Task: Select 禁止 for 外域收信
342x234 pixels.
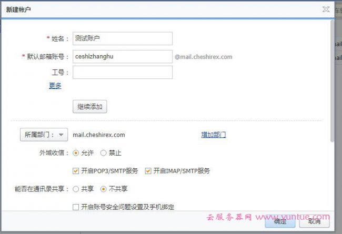Action: (103, 153)
